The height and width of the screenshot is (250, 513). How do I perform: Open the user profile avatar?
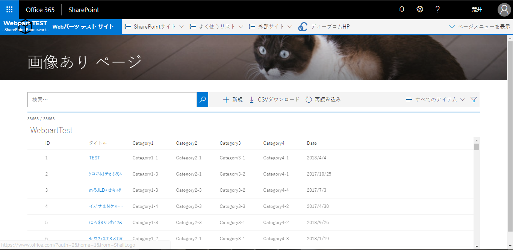tap(504, 10)
